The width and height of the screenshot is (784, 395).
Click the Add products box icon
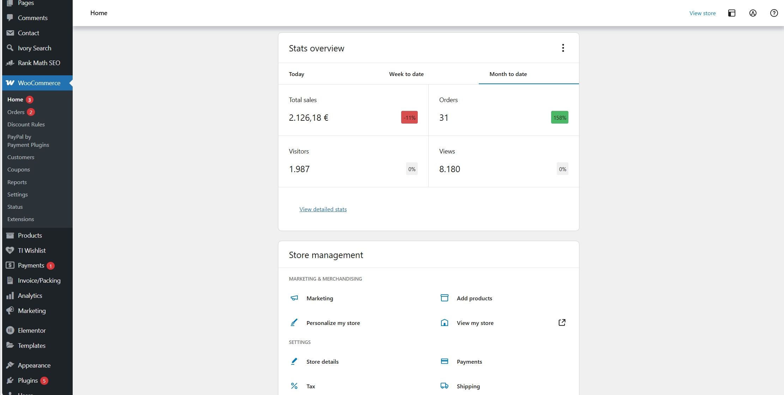click(445, 298)
